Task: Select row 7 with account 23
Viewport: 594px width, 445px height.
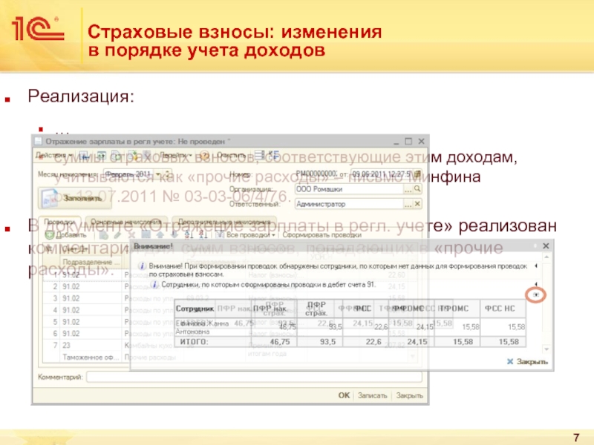Action: [x=86, y=345]
